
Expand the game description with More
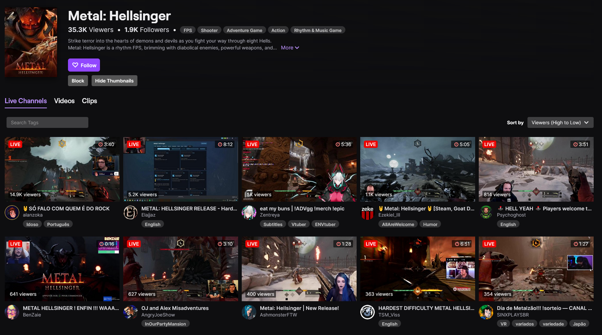click(290, 48)
